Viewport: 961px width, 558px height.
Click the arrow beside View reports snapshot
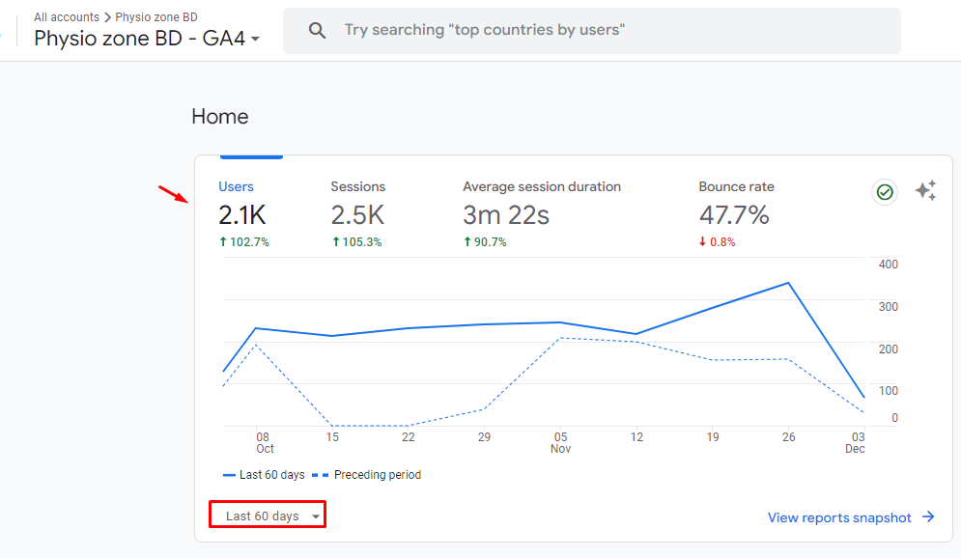(x=928, y=516)
